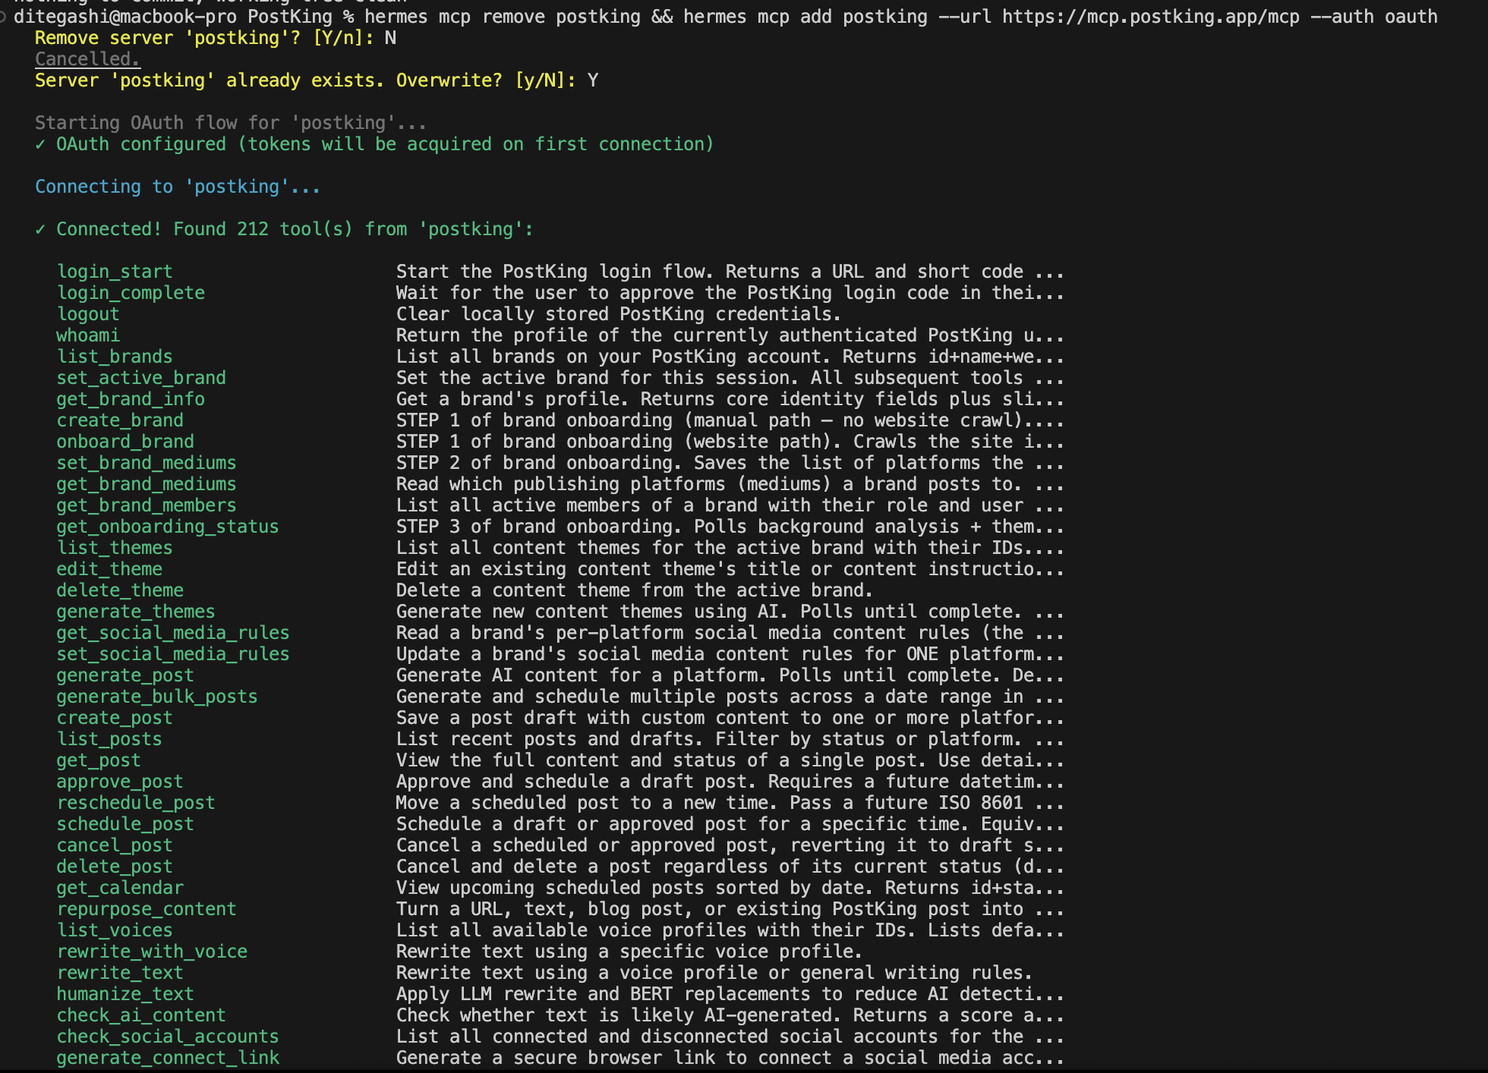Screen dimensions: 1488x1073
Task: Select the approve_post tool name
Action: pos(120,782)
